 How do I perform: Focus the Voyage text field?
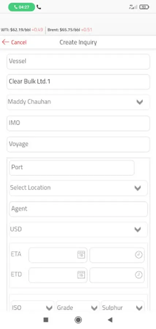(78, 144)
